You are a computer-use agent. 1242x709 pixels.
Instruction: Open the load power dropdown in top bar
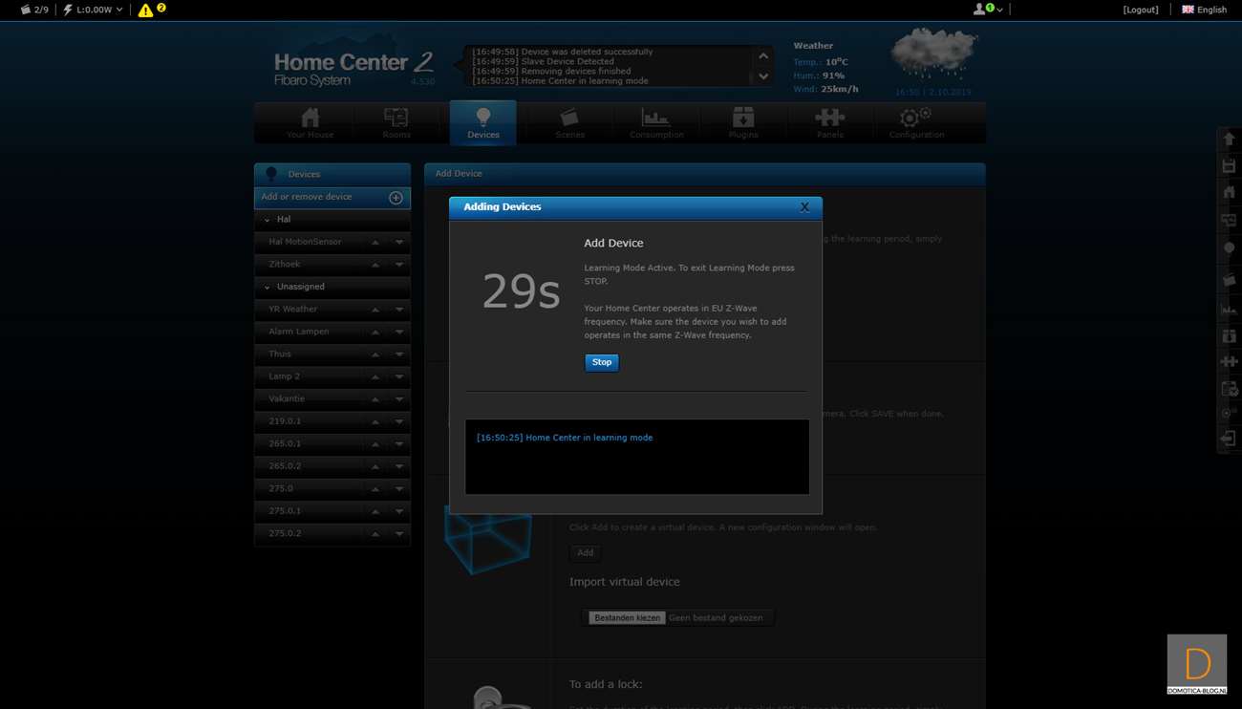pyautogui.click(x=94, y=10)
